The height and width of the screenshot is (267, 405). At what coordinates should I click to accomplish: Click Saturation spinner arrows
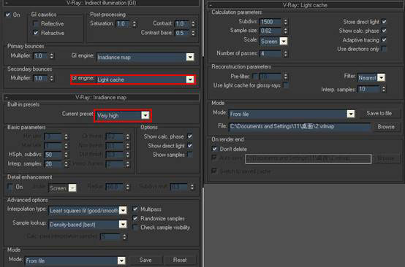click(135, 24)
